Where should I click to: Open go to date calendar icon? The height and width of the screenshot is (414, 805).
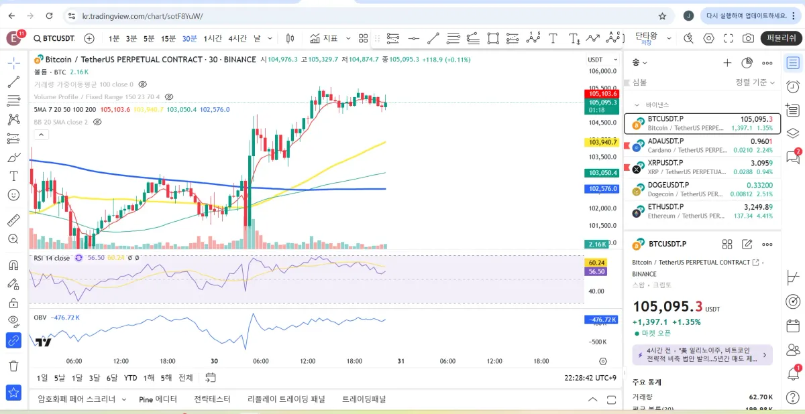click(211, 378)
